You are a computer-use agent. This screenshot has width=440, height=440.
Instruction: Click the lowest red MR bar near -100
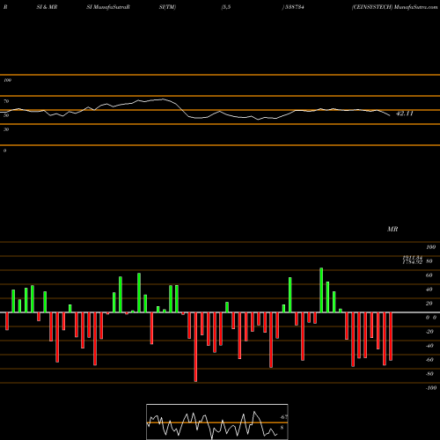pyautogui.click(x=195, y=347)
